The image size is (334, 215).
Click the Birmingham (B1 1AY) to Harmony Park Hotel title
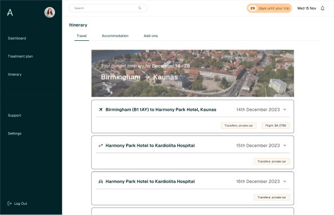161,110
